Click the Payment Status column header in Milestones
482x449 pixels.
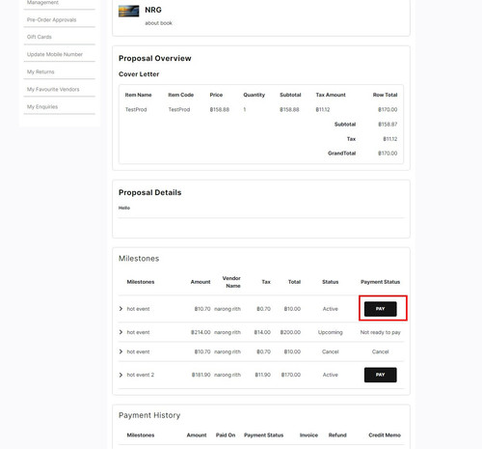380,282
